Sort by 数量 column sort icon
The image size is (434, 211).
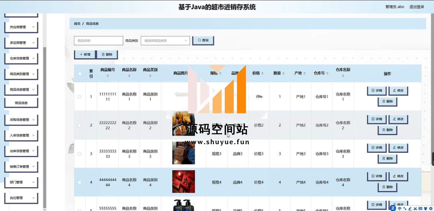pos(283,73)
